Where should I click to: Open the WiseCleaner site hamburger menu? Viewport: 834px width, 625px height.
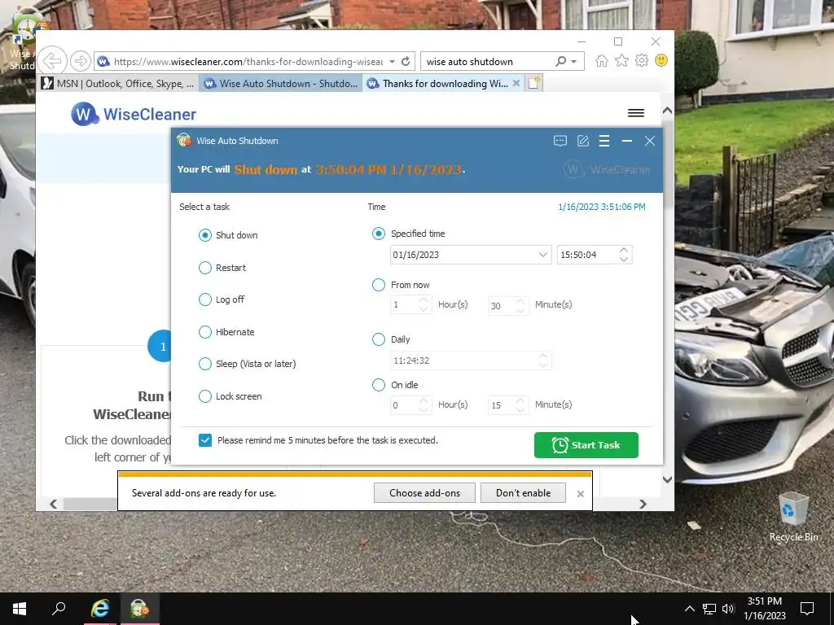636,112
